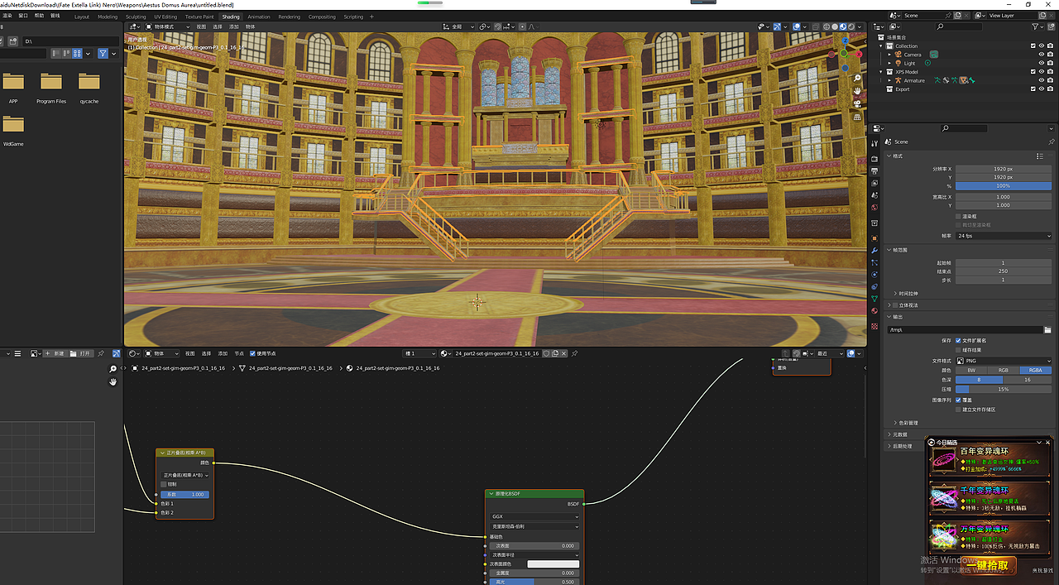Image resolution: width=1059 pixels, height=585 pixels.
Task: Adjust the compression 15% slider
Action: point(1004,389)
